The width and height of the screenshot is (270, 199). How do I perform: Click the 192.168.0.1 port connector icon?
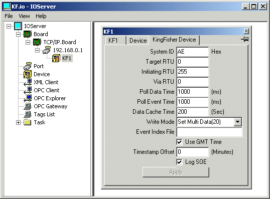pos(47,50)
